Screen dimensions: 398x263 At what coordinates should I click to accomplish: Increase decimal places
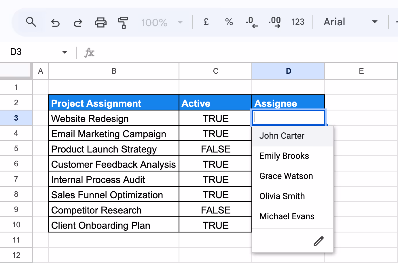pyautogui.click(x=274, y=22)
